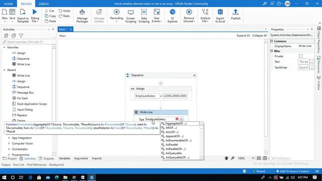
Task: Select For Each activity in Recent
Action: tap(22, 98)
